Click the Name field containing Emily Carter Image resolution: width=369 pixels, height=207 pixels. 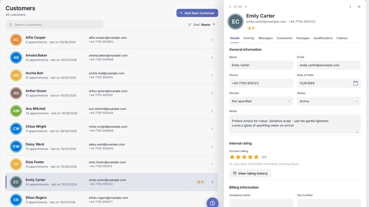coord(261,65)
